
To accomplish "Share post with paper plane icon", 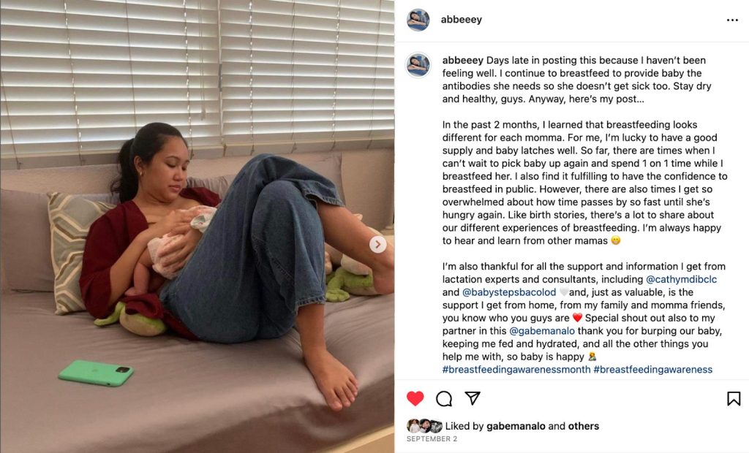I will (473, 397).
